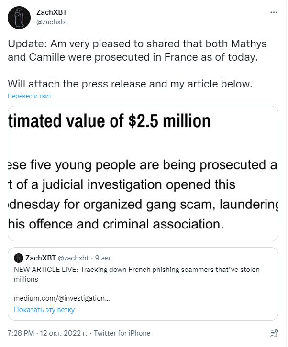
Task: Click '$2.5 million' headline in attached image
Action: [x=169, y=121]
